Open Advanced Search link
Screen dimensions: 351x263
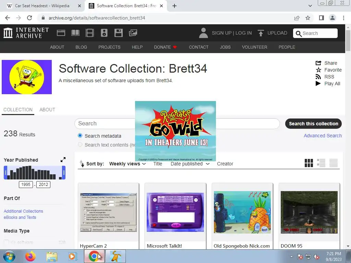[323, 136]
